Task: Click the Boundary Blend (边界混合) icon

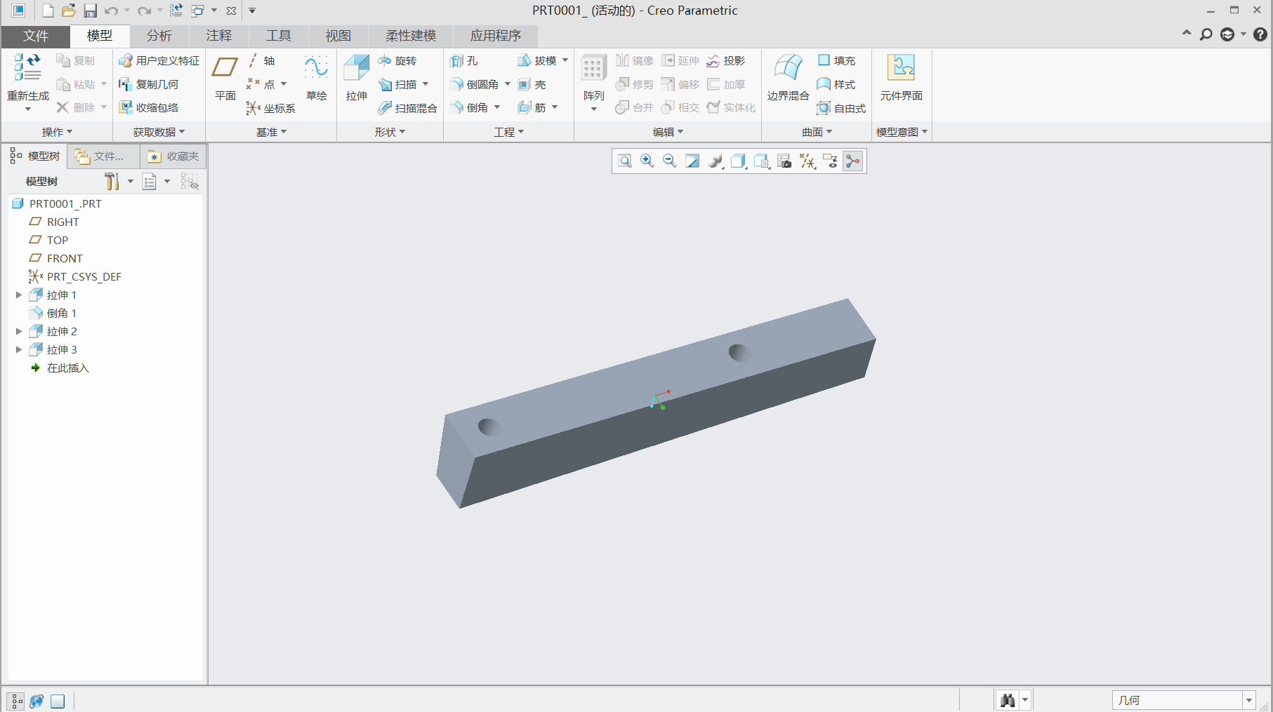Action: point(788,69)
